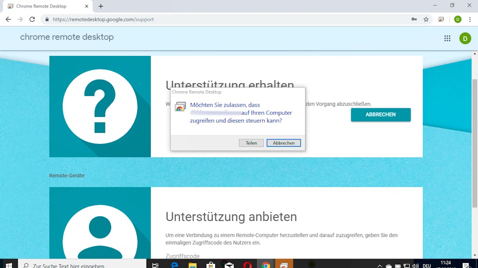The height and width of the screenshot is (268, 478).
Task: Open the Windows Start menu
Action: [9, 265]
